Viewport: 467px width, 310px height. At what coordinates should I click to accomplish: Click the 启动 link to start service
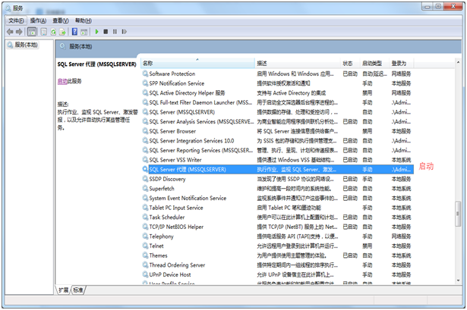62,81
